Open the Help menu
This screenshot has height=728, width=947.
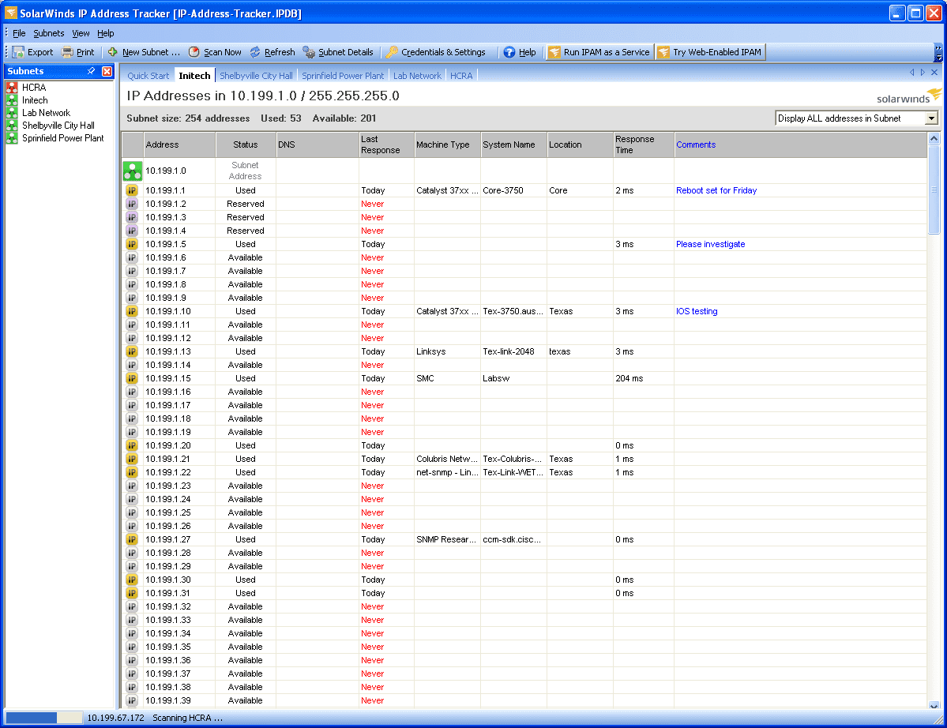[x=106, y=33]
